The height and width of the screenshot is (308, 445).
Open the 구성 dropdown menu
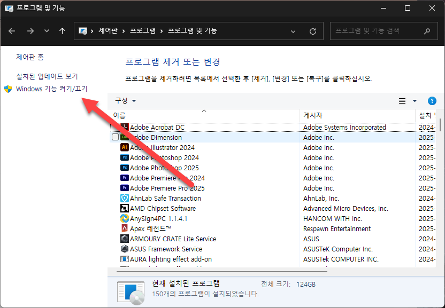[x=126, y=100]
